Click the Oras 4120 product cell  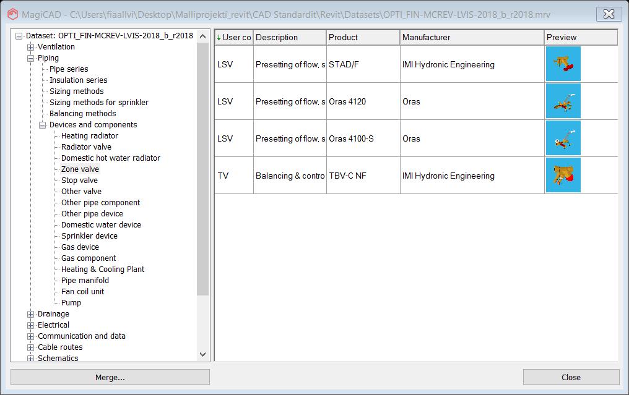click(x=363, y=102)
